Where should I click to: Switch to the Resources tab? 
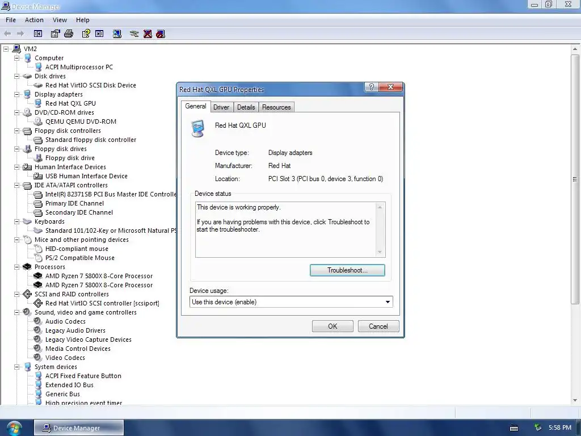pos(276,107)
